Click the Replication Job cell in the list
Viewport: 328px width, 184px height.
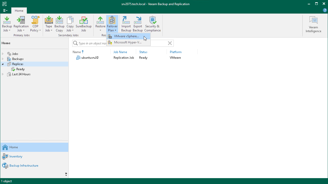pos(124,58)
